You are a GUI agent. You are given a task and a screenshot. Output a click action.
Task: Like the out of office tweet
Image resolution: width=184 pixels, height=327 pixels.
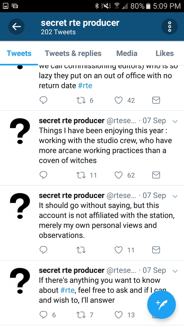pyautogui.click(x=119, y=100)
